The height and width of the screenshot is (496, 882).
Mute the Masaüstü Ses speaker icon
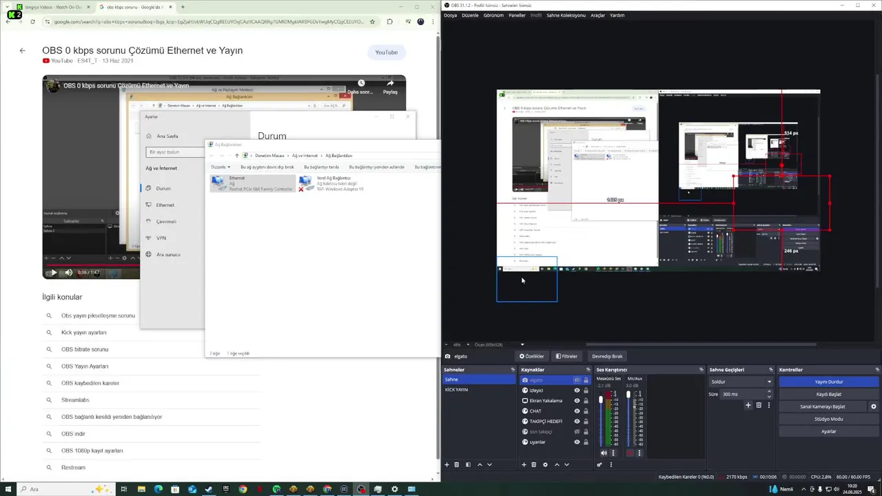604,453
